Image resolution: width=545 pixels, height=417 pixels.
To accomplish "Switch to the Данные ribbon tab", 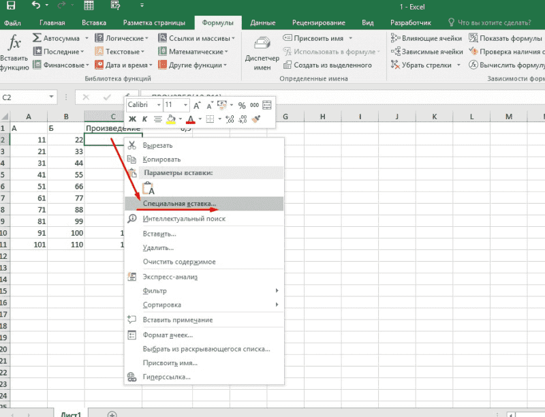I will (x=262, y=22).
